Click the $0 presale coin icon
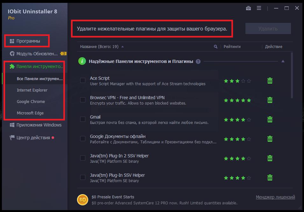This screenshot has height=212, width=304. pos(82,200)
